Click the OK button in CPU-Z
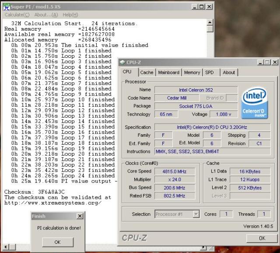280x253 pixels. (262, 238)
